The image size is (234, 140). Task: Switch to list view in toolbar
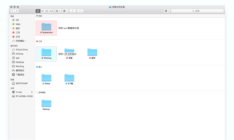pyautogui.click(x=42, y=11)
